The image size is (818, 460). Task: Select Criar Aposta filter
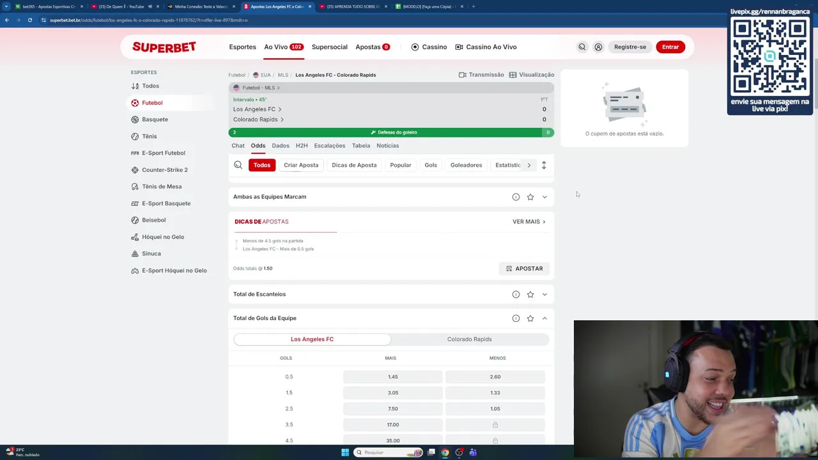click(x=301, y=165)
